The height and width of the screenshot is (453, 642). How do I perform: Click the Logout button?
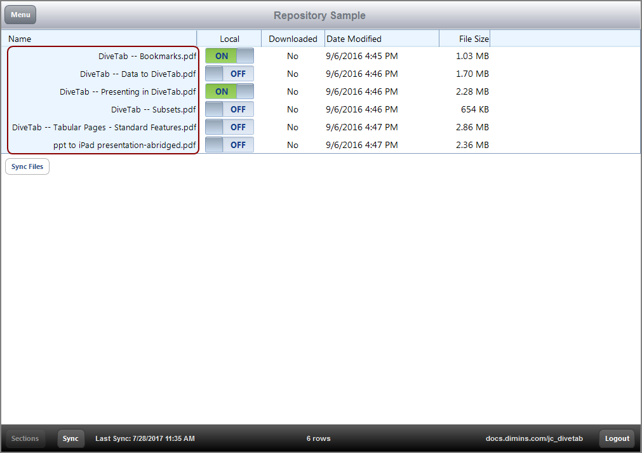coord(617,438)
